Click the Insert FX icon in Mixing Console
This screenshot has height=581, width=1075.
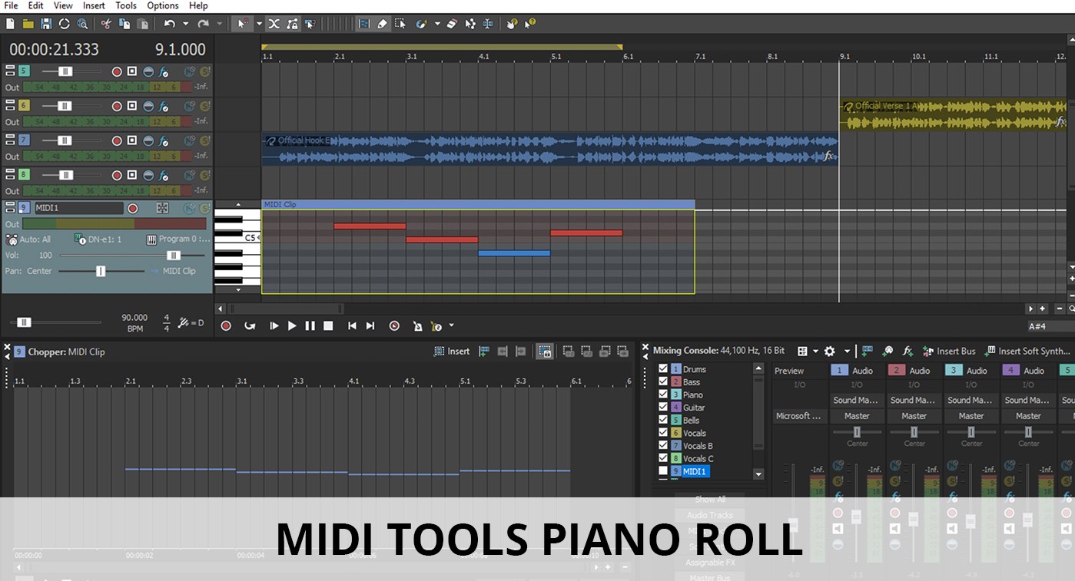(907, 351)
